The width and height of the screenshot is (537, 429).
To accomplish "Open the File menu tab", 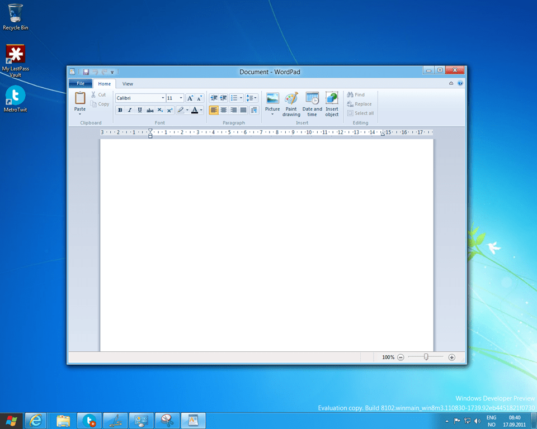I will (81, 83).
